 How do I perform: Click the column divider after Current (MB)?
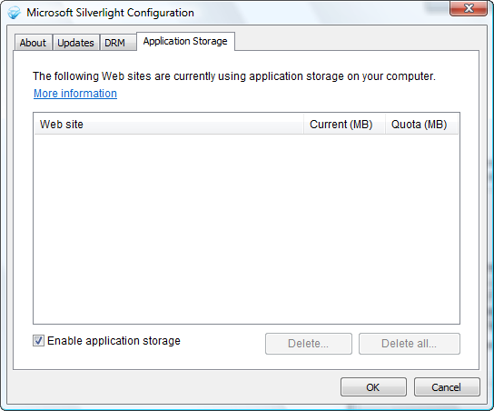point(385,125)
